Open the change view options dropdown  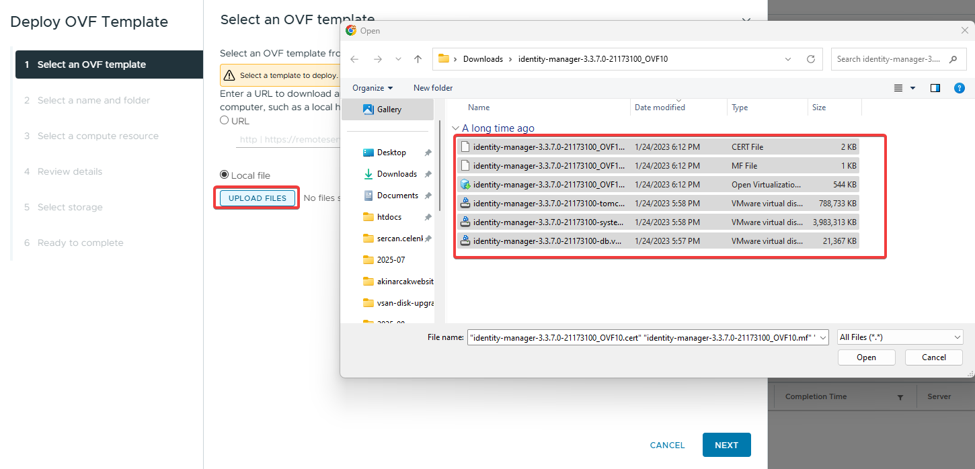(912, 88)
